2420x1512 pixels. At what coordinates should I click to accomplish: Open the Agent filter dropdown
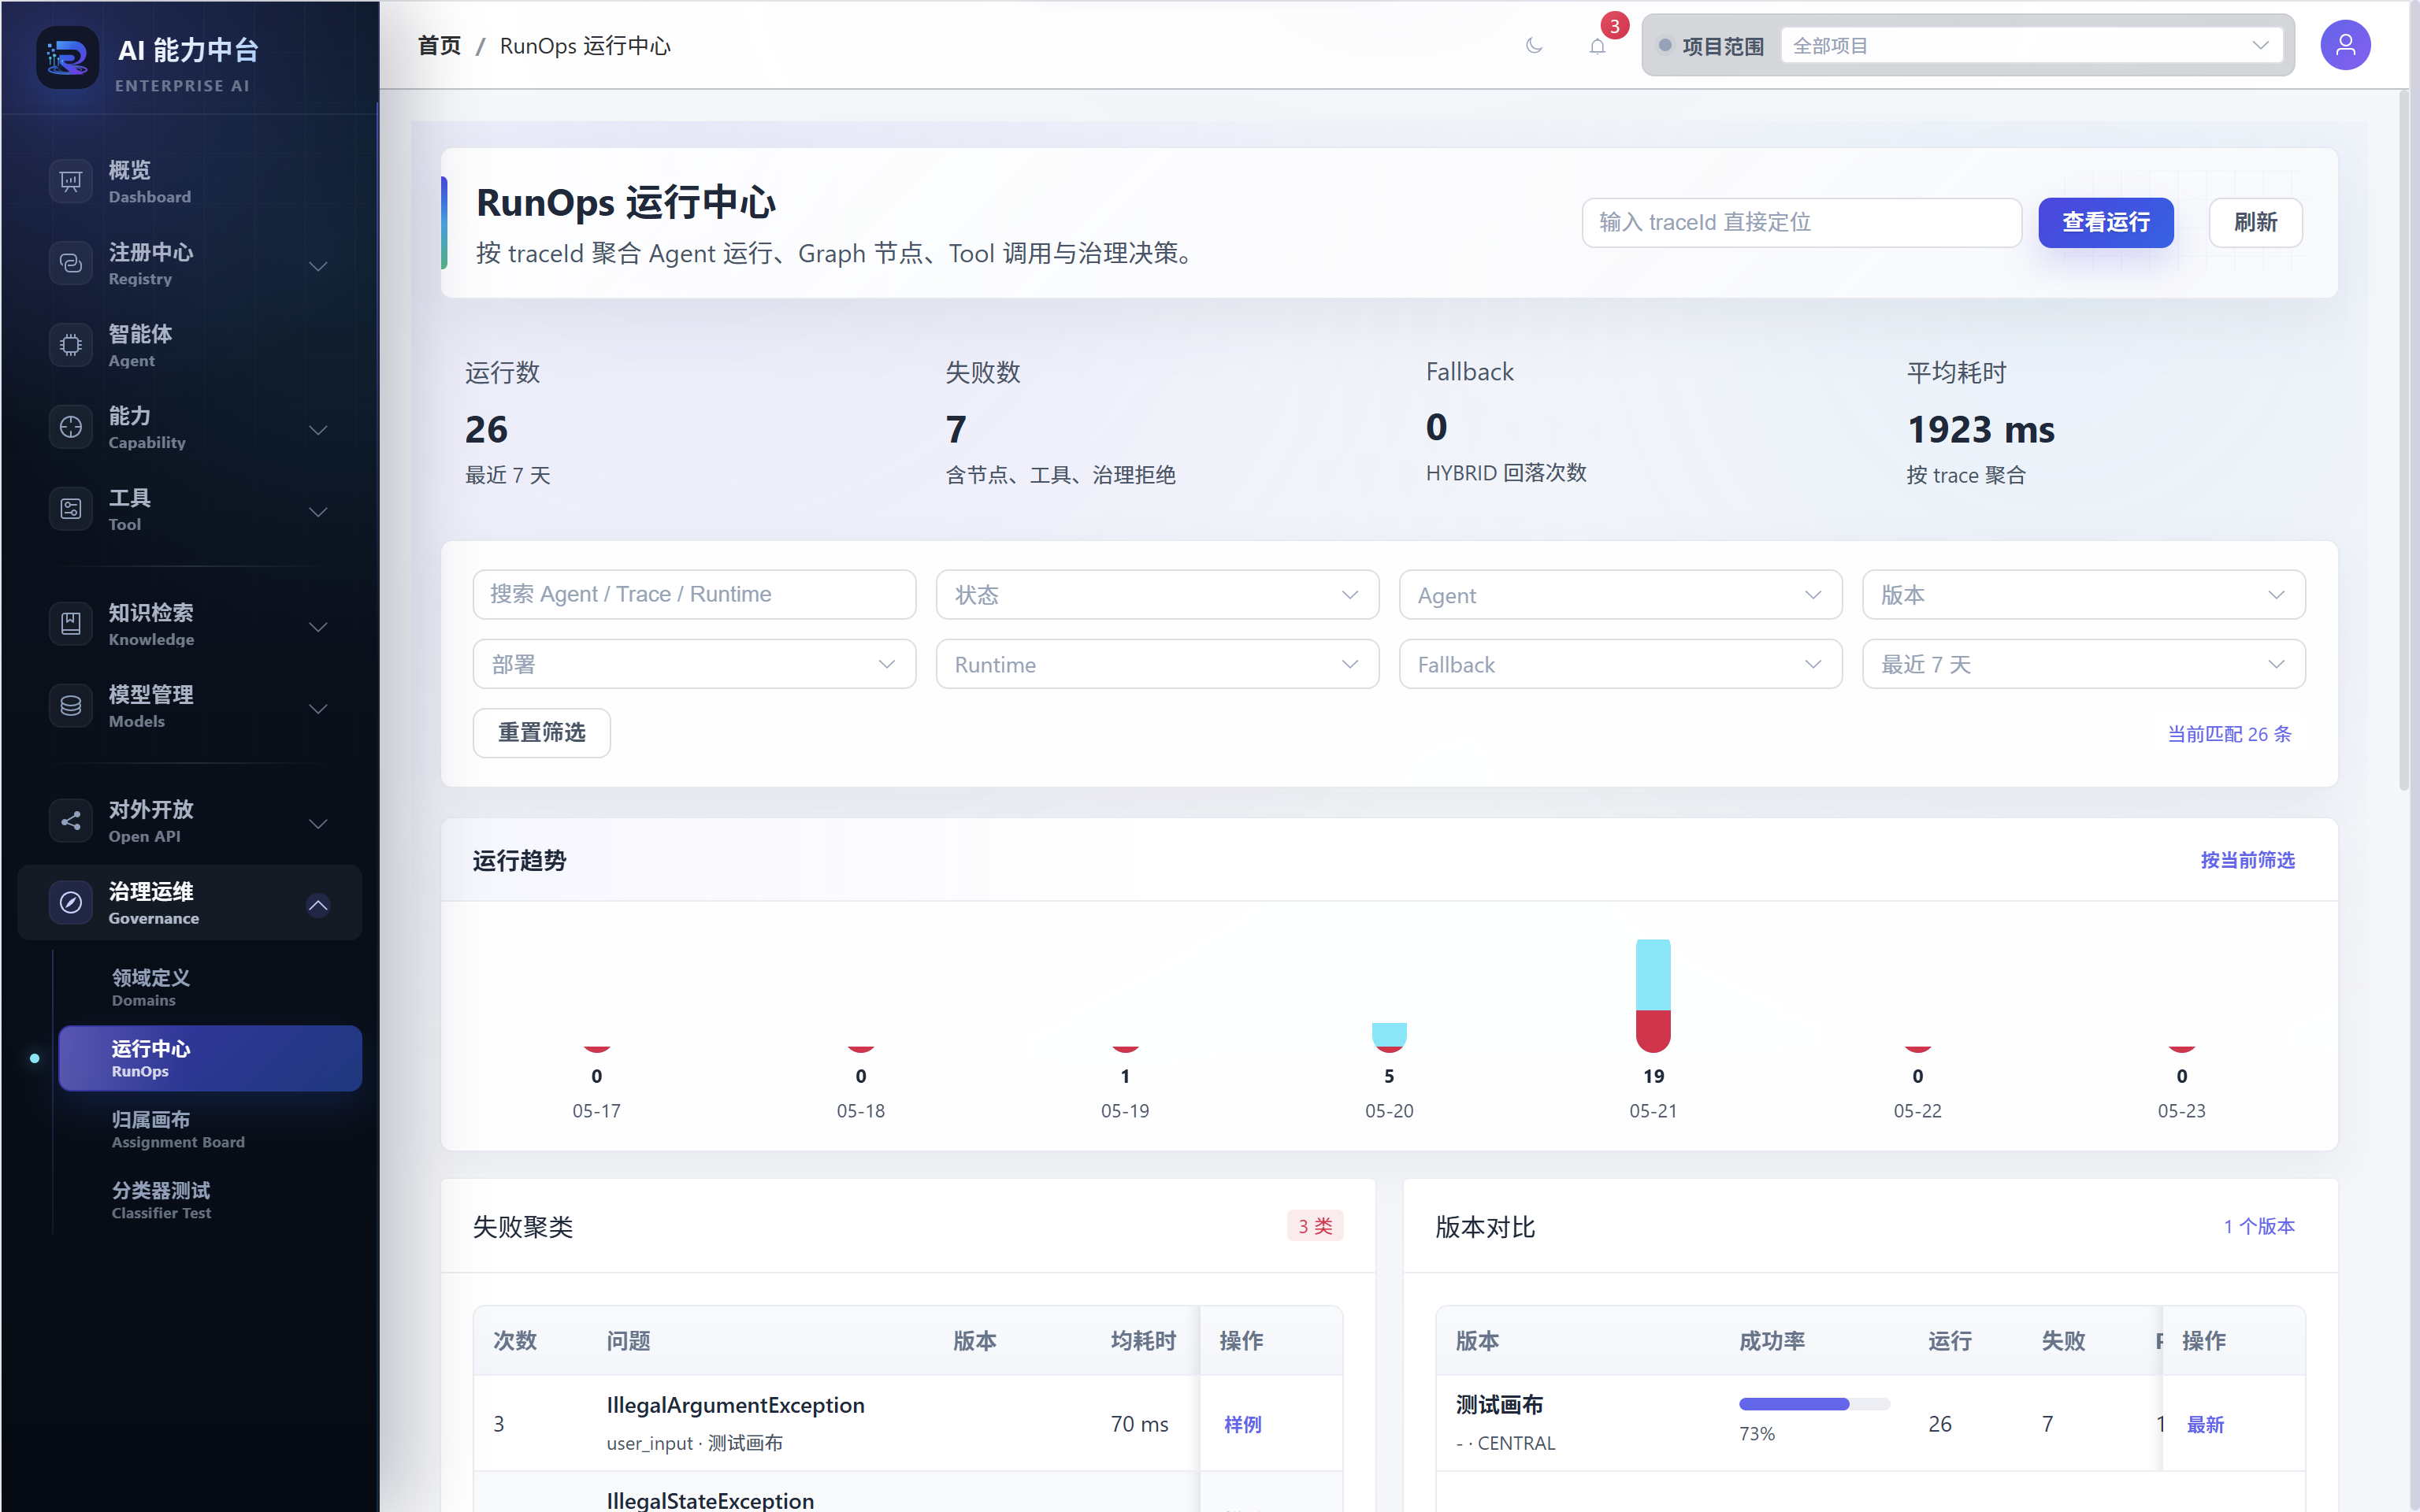coord(1620,595)
